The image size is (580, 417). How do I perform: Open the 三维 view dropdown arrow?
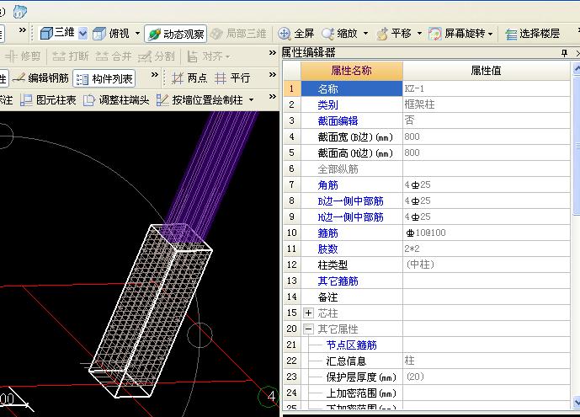(83, 34)
